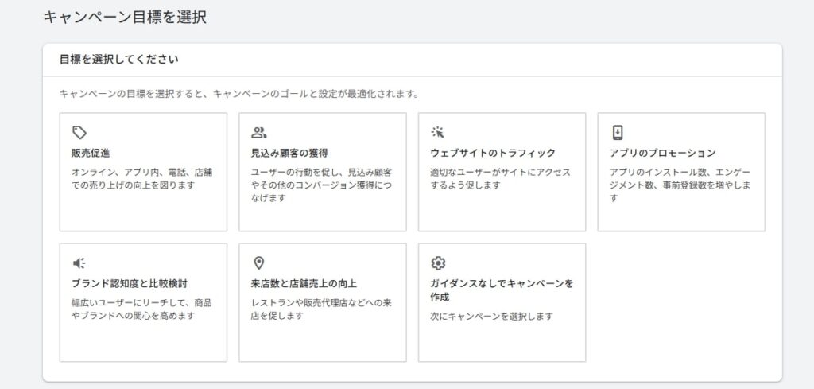This screenshot has height=389, width=814.
Task: Click the price tag icon for 販売促進
Action: [79, 132]
